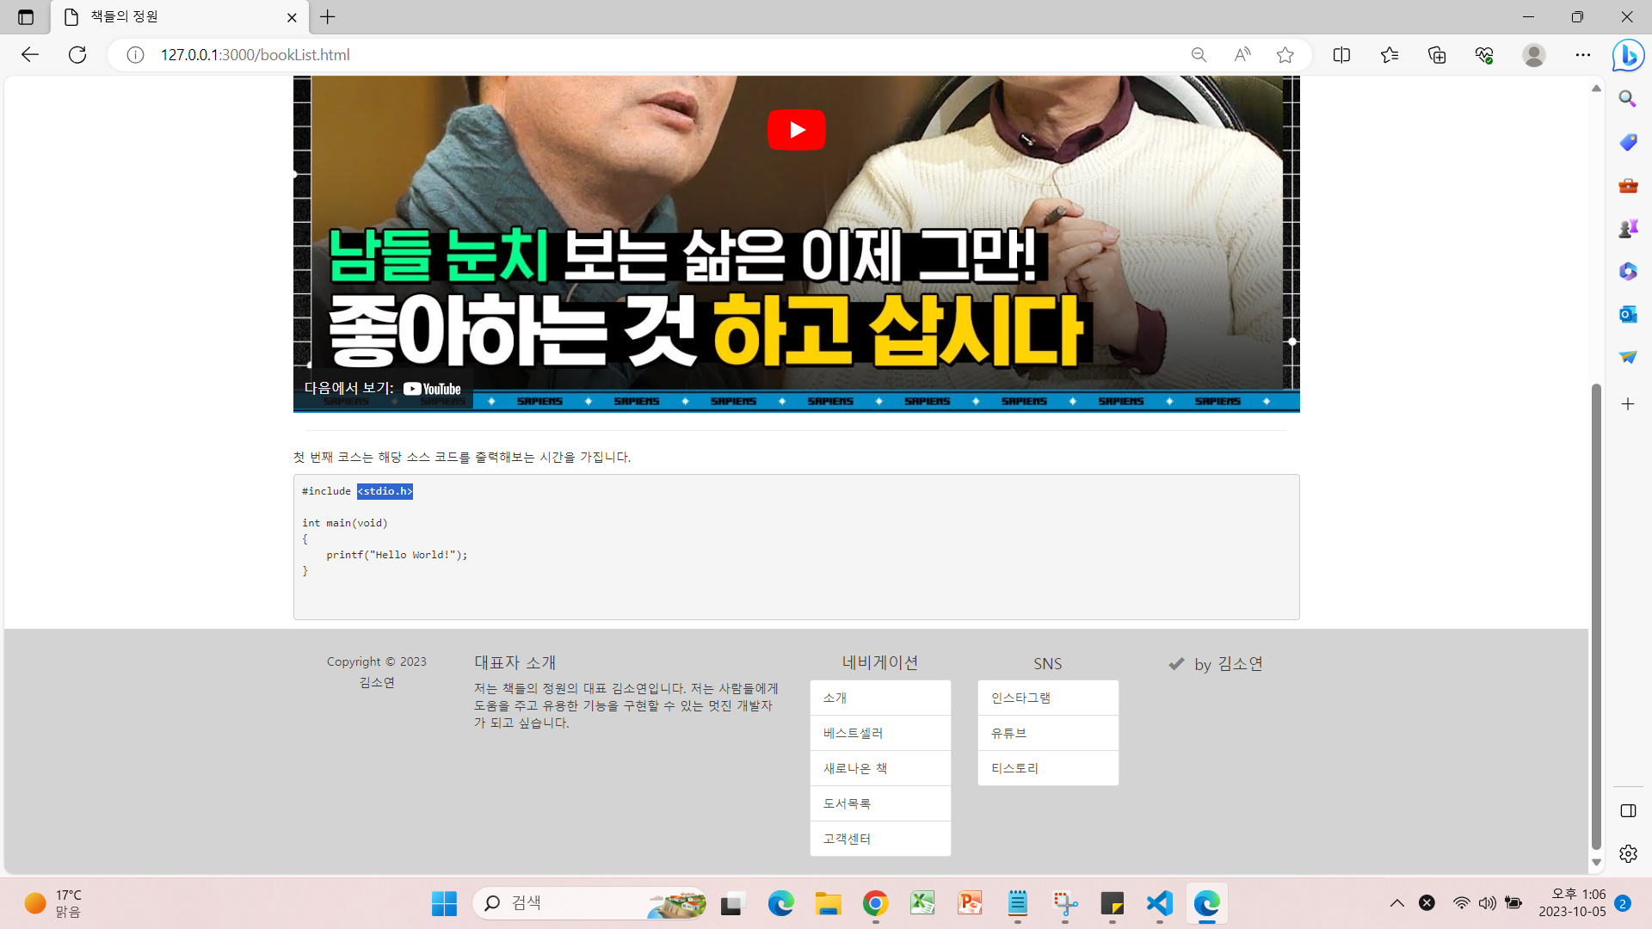Open Edge Settings and more menu
The height and width of the screenshot is (929, 1652).
[x=1582, y=55]
